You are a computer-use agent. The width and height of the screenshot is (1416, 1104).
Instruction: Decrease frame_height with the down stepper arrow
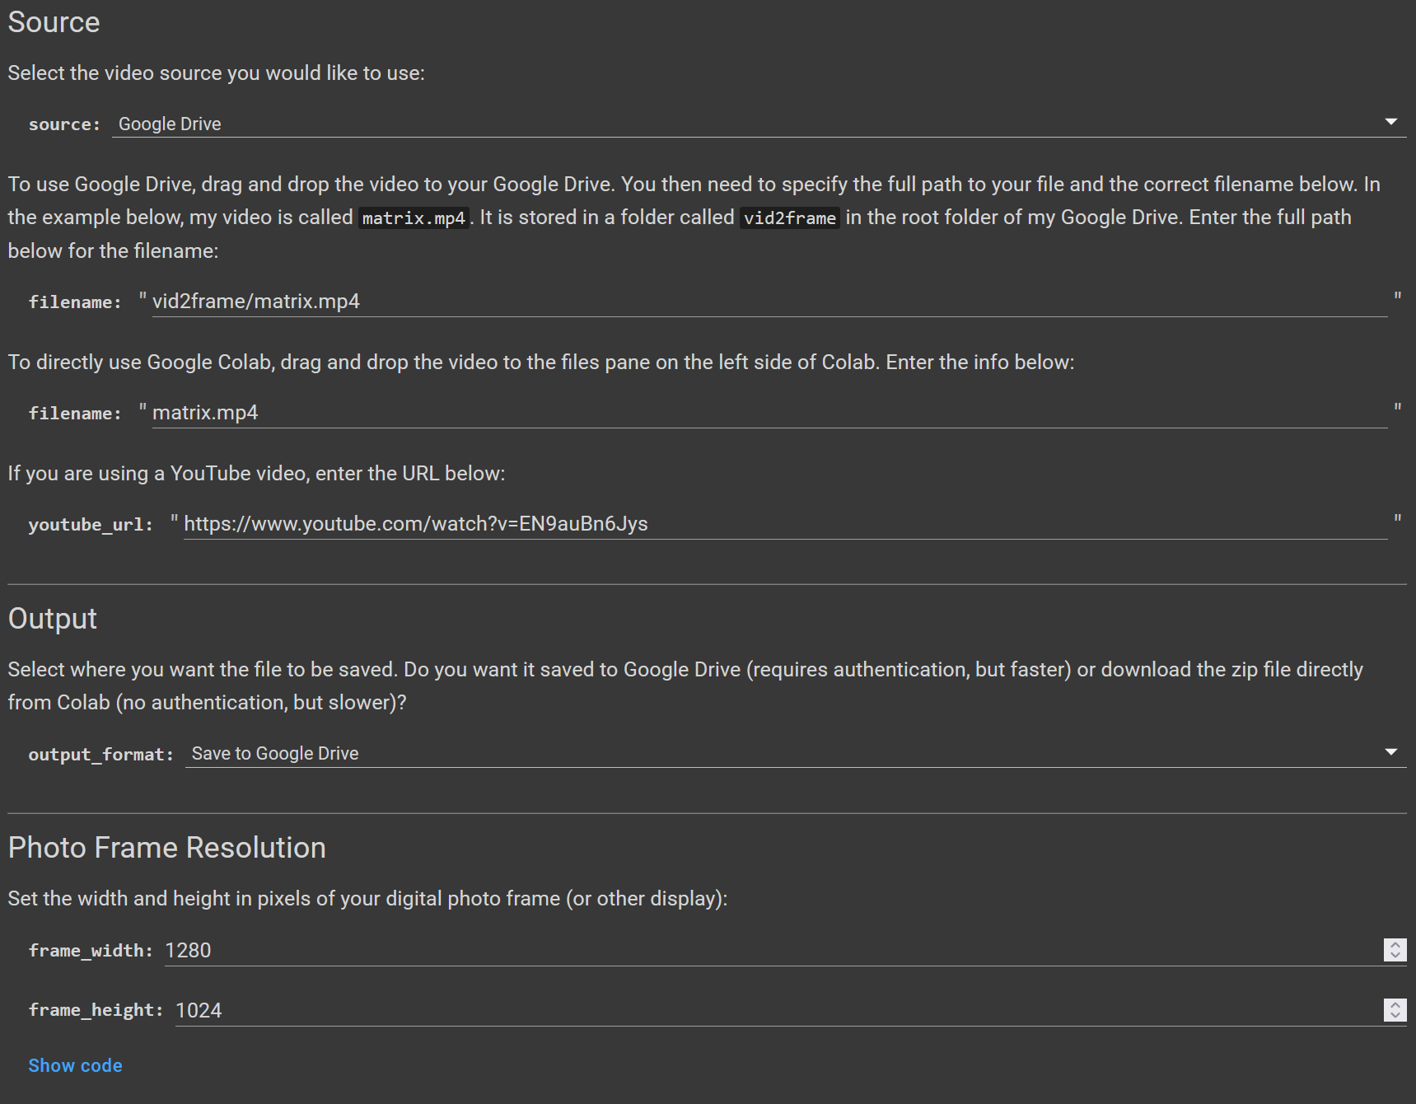1395,1016
